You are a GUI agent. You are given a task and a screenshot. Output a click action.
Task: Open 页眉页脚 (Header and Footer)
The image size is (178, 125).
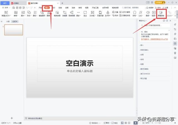(x=100, y=14)
